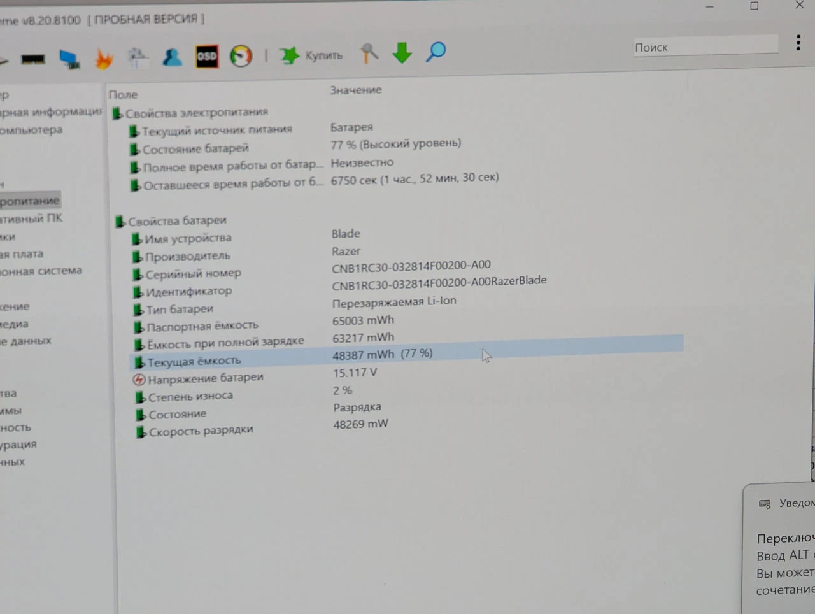Click the blue monitor GPGPU benchmark icon

tap(69, 59)
